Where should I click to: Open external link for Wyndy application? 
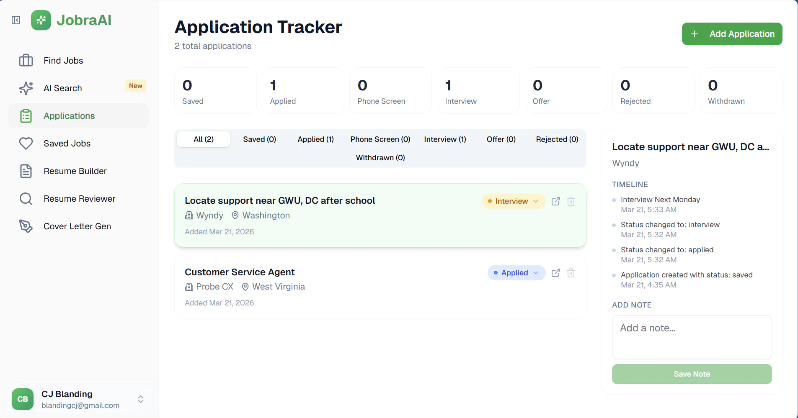[556, 201]
